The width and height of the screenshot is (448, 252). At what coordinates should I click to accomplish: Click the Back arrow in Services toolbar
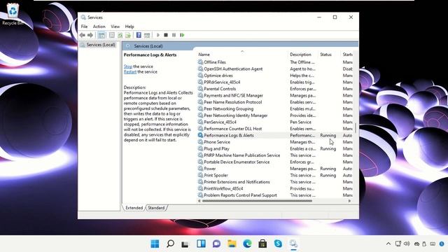coord(83,35)
